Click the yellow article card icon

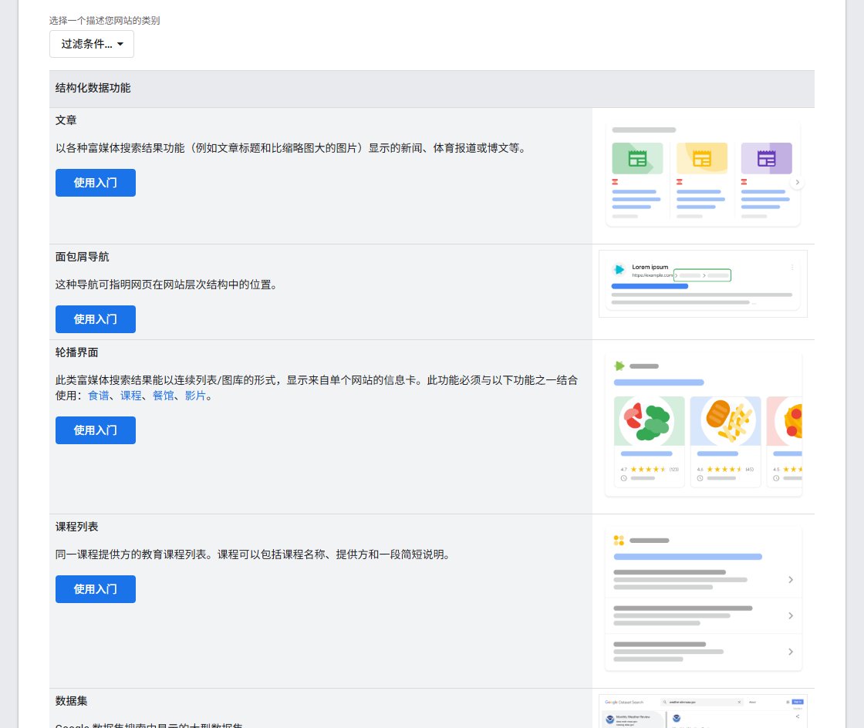(x=702, y=159)
